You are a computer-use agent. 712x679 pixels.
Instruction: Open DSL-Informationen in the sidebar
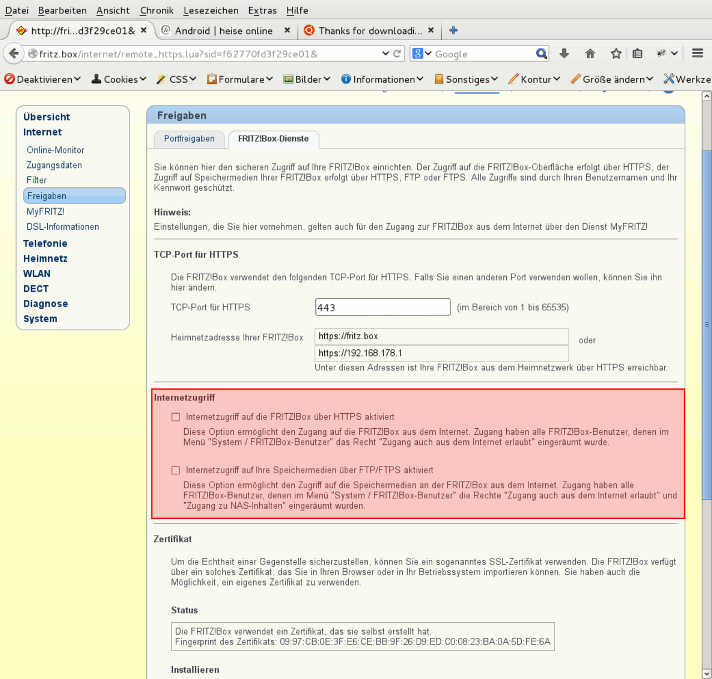click(63, 227)
